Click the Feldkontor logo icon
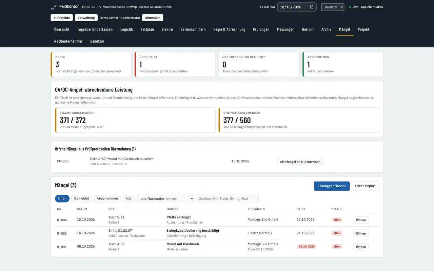 click(53, 7)
